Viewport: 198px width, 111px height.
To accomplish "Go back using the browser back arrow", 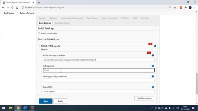I will click(3, 7).
